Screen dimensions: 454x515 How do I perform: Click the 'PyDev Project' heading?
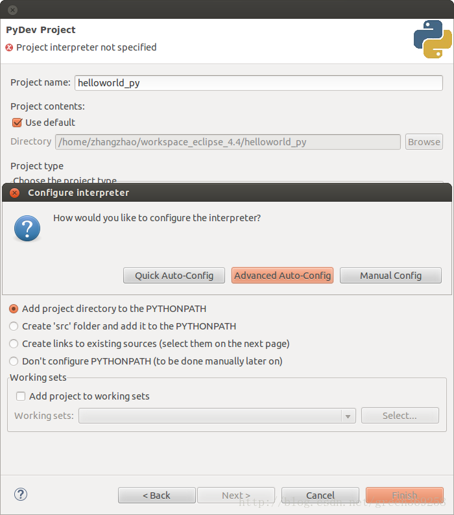pos(41,30)
